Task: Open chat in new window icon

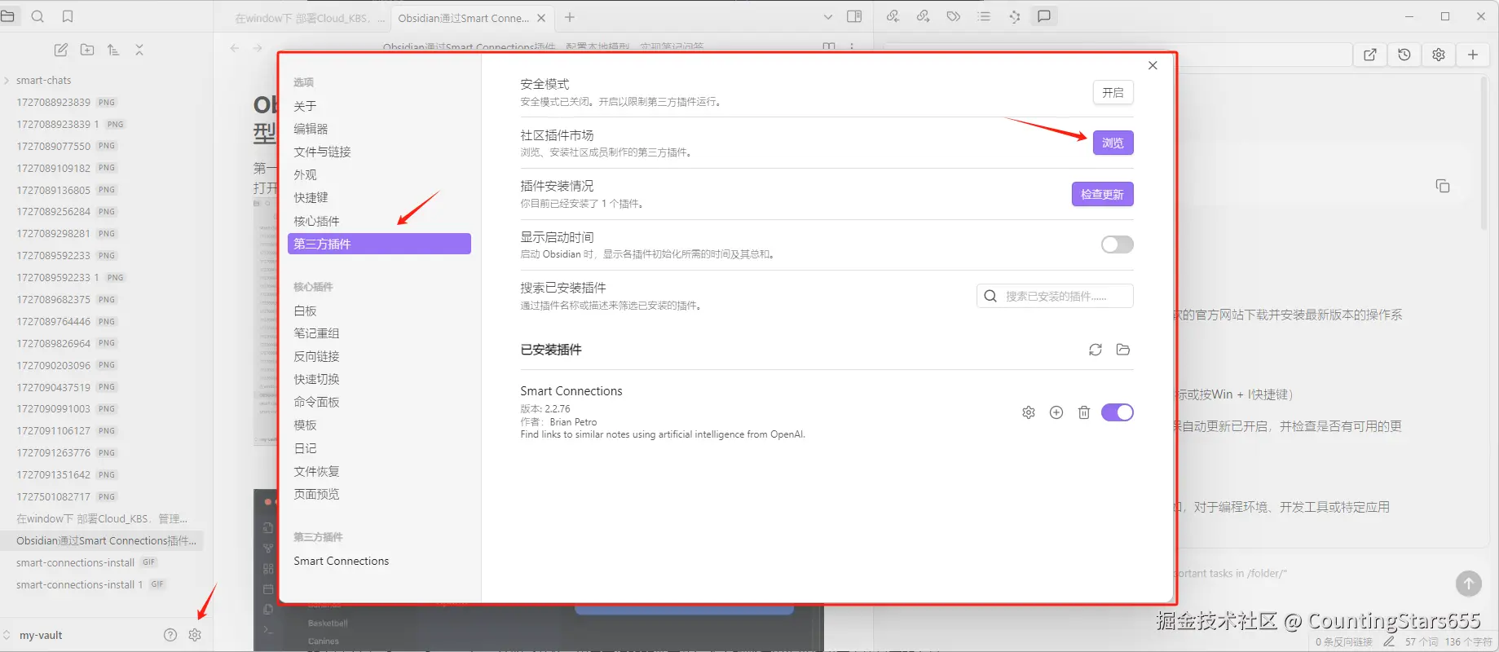Action: (x=1370, y=55)
